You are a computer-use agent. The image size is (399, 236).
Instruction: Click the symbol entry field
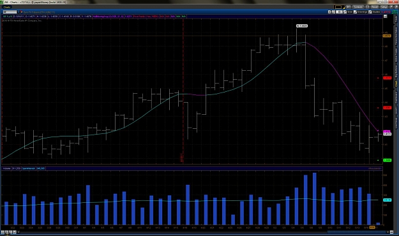tap(10, 12)
